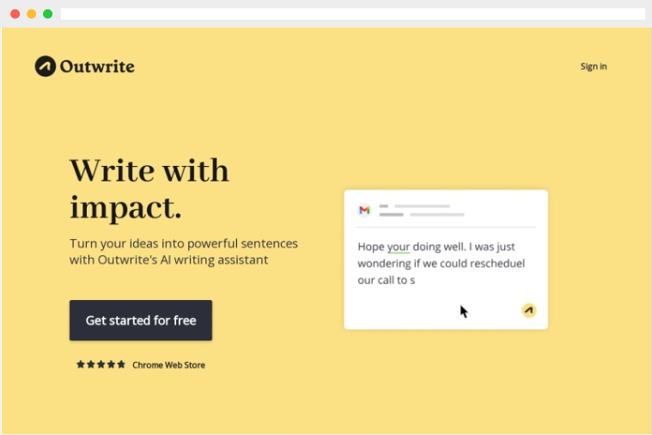Click the yellow minimize window button
This screenshot has width=652, height=435.
32,14
